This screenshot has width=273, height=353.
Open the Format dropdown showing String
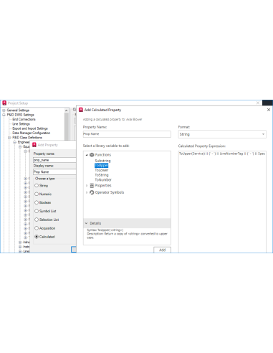pyautogui.click(x=222, y=134)
